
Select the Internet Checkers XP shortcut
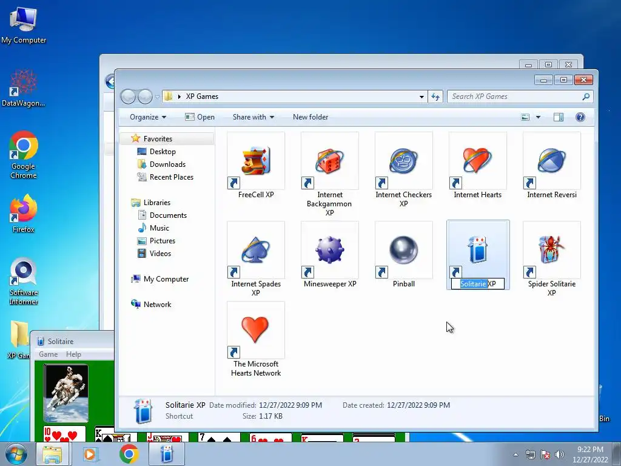[403, 171]
